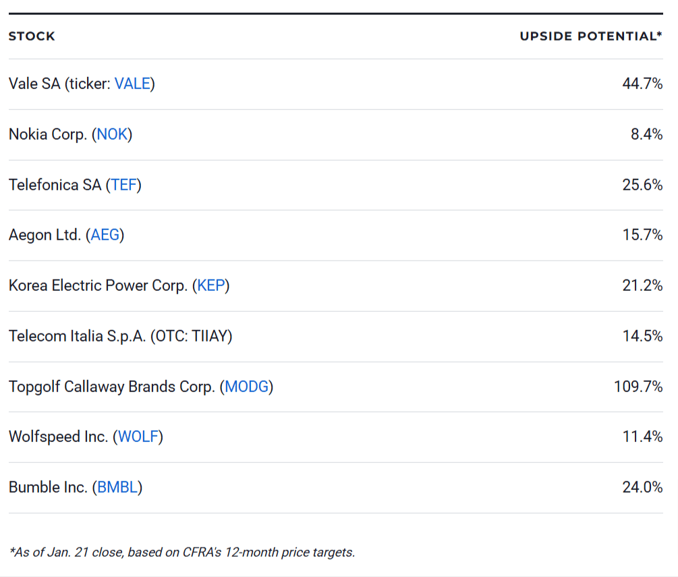Follow the TEF ticker link
The width and height of the screenshot is (678, 577).
pos(123,185)
